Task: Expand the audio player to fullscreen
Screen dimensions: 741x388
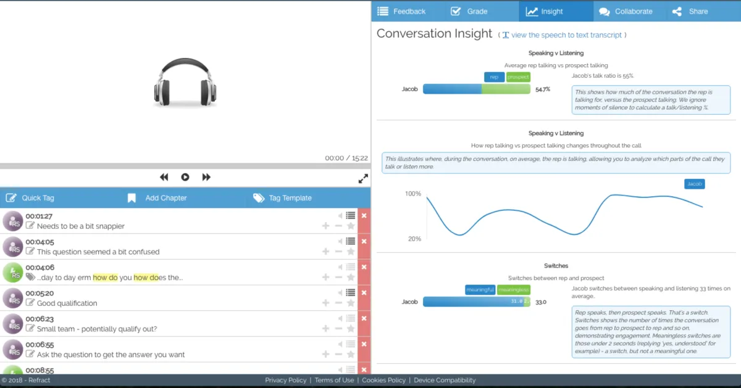Action: [x=363, y=179]
